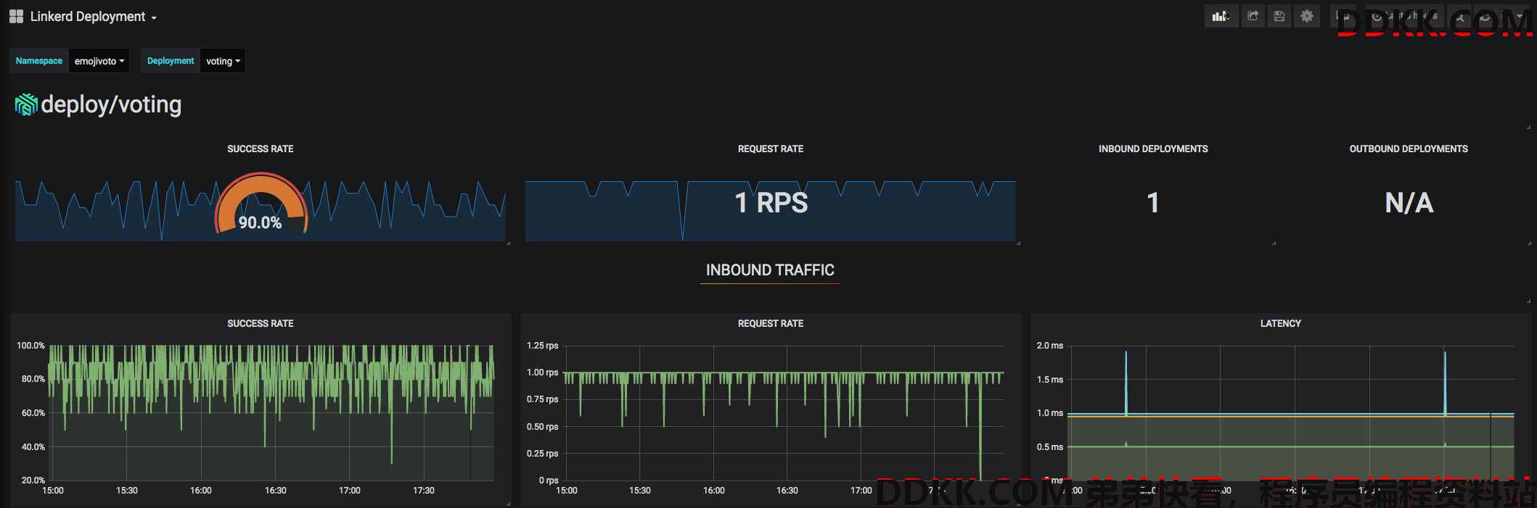The width and height of the screenshot is (1537, 508).
Task: Click the dashboard grid icon beside Linkerd Deployment
Action: [x=16, y=16]
